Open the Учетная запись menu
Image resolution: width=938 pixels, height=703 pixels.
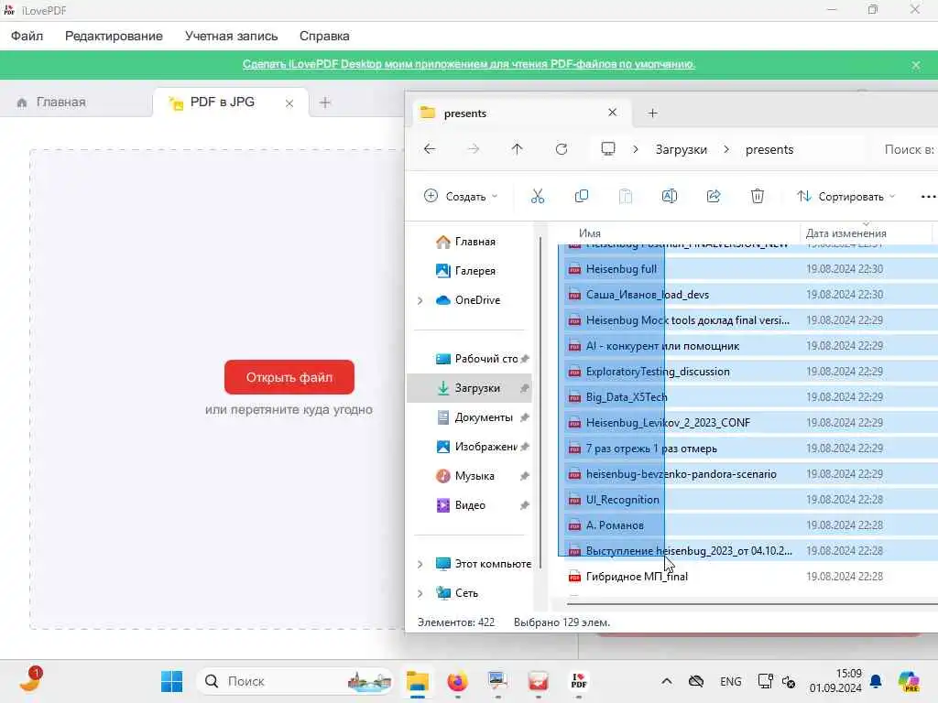click(x=232, y=36)
